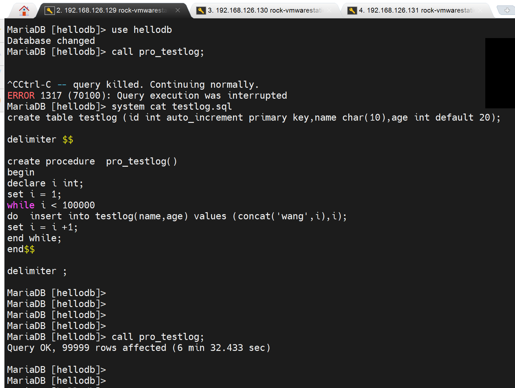Click the system cat testlog.sql command
Viewport: 515px width, 388px height.
tap(171, 106)
